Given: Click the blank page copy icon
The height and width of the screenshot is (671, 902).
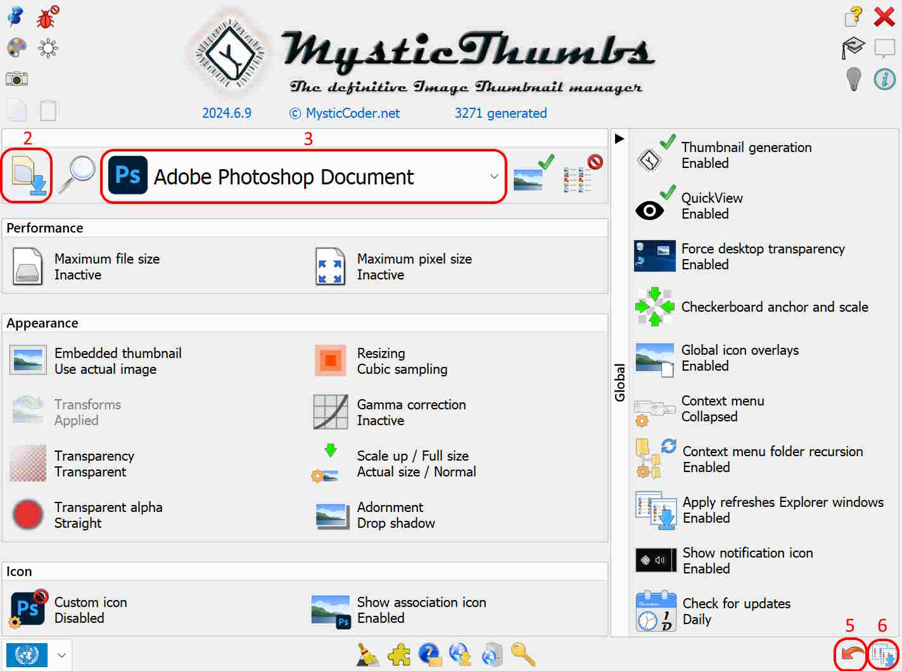Looking at the screenshot, I should [x=17, y=110].
